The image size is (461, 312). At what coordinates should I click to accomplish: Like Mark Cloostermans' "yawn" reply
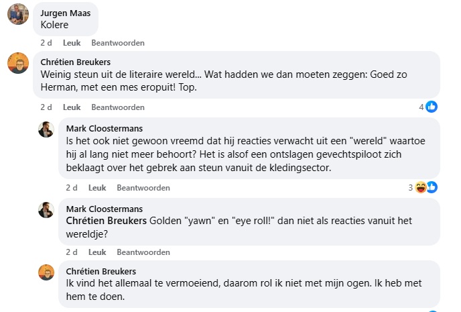click(97, 252)
